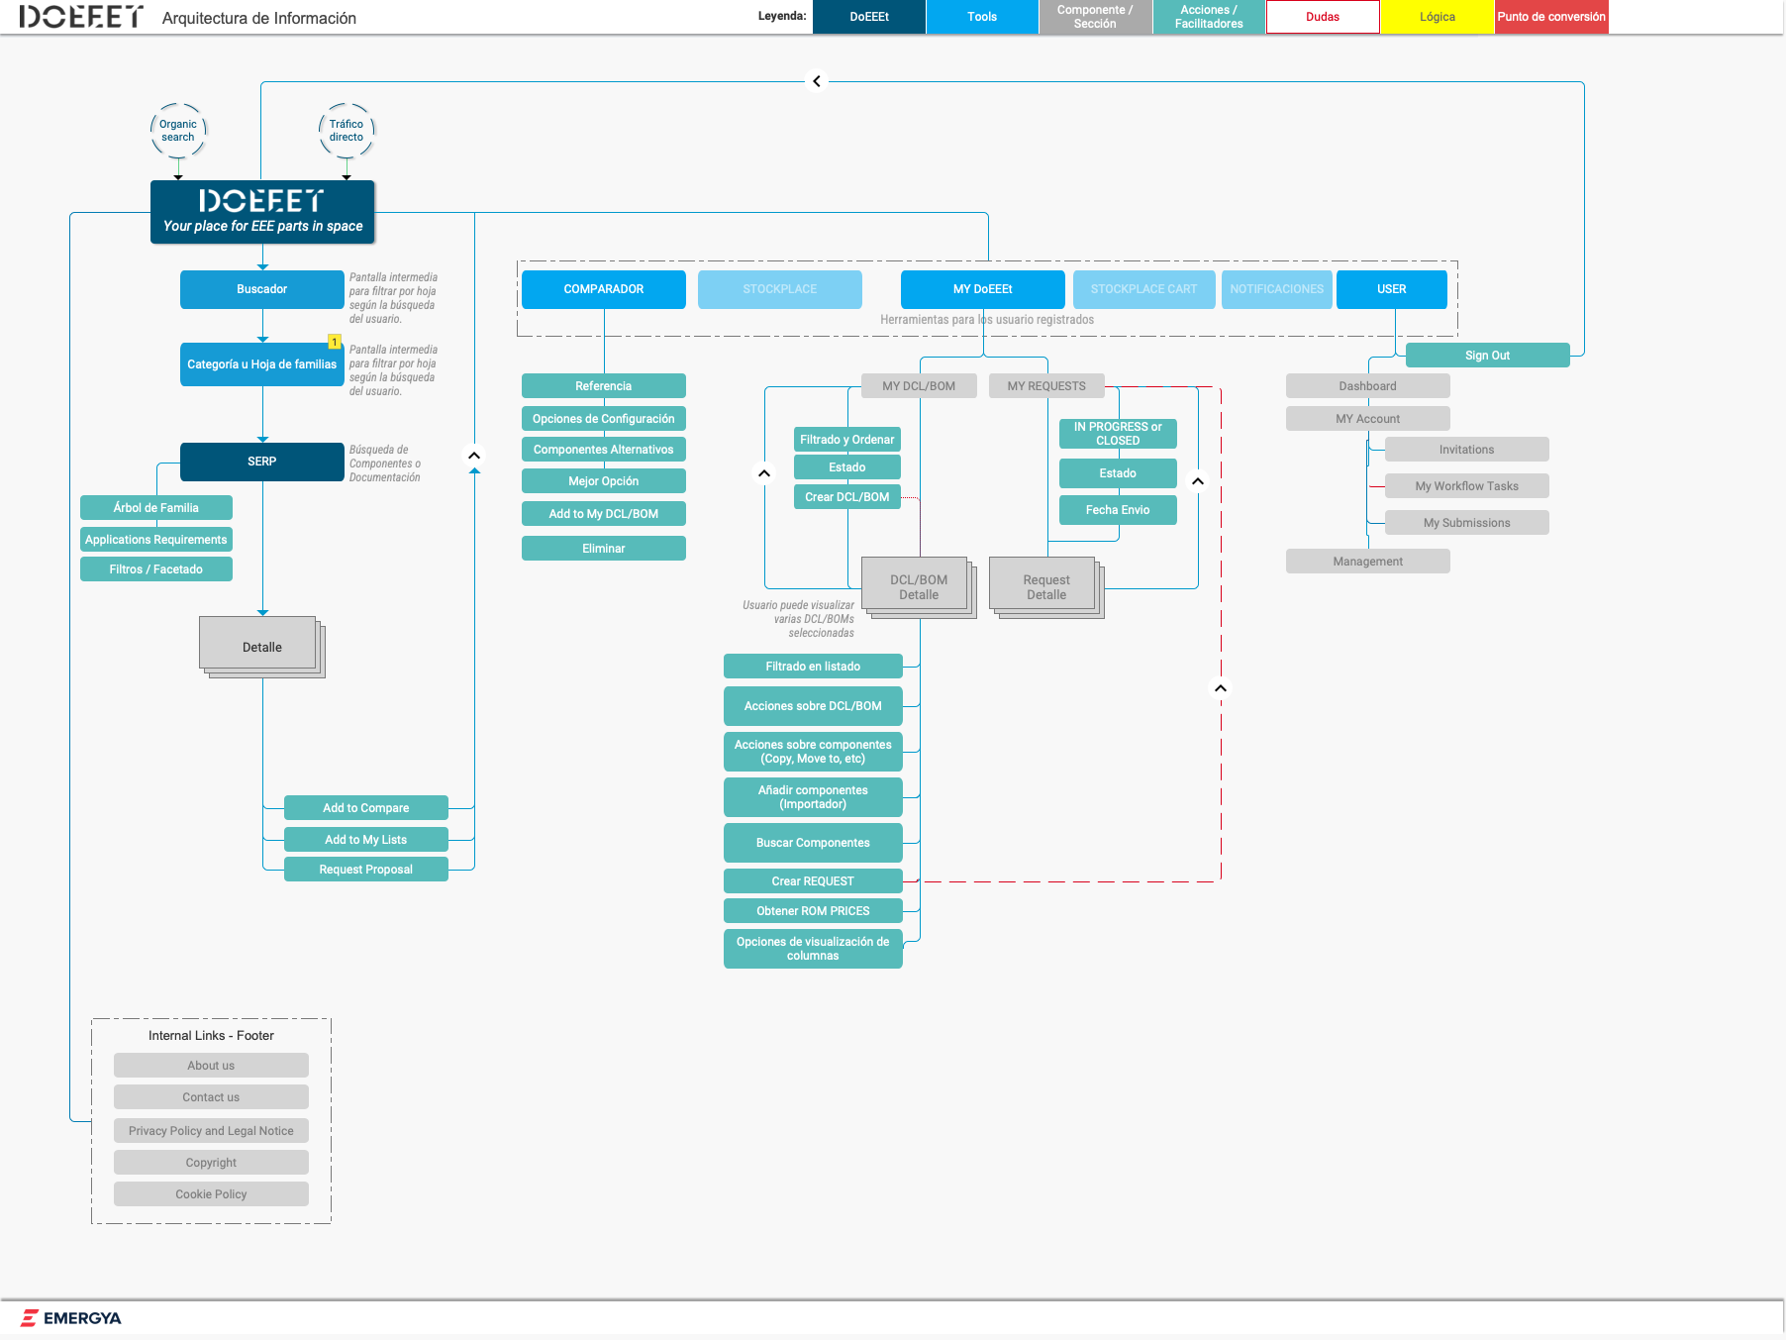Click the Management section box
The image size is (1786, 1340).
tap(1368, 562)
